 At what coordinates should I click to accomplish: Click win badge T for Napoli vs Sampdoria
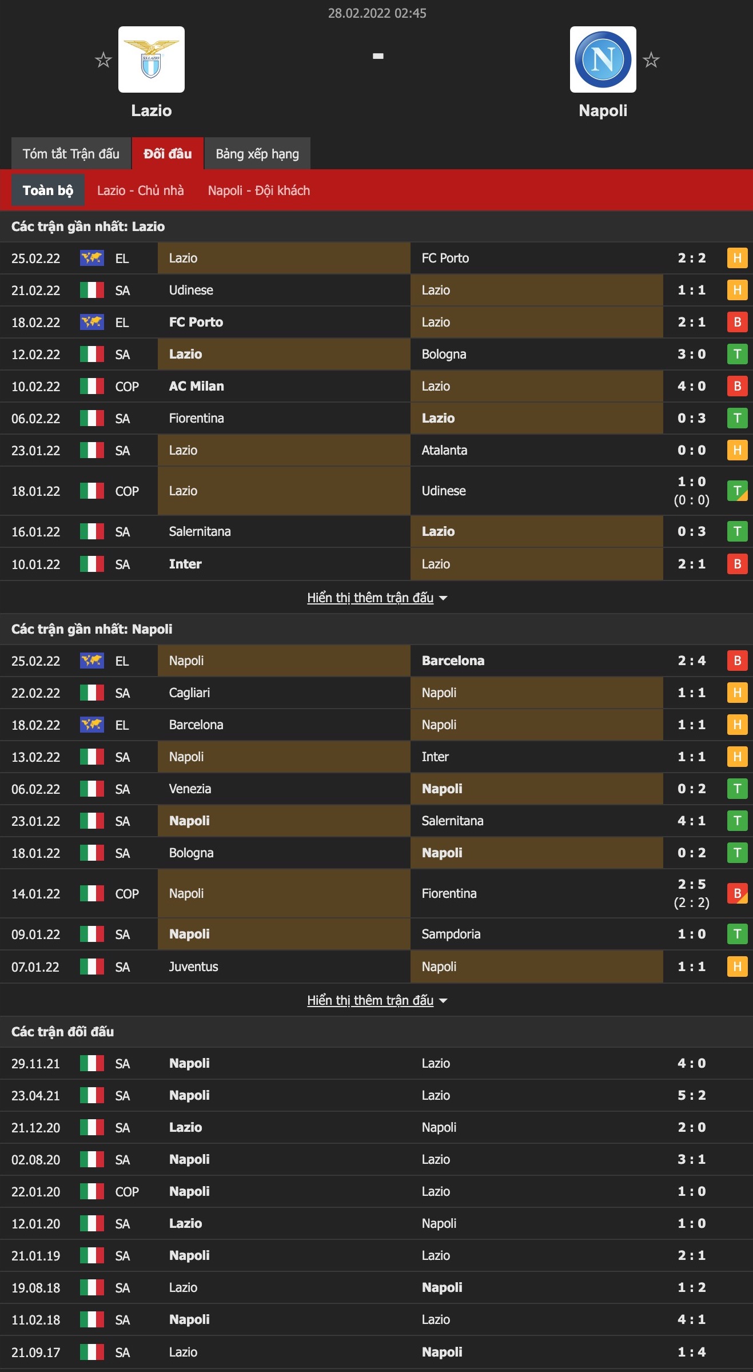[x=738, y=934]
